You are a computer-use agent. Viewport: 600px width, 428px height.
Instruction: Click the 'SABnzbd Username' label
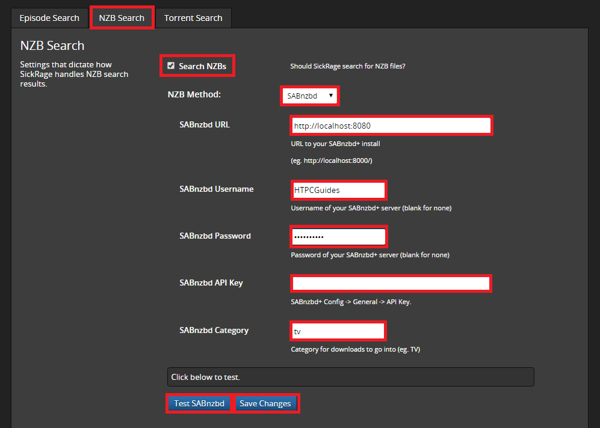point(217,189)
